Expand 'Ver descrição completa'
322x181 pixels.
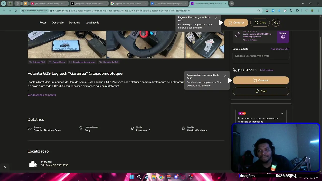point(42,95)
